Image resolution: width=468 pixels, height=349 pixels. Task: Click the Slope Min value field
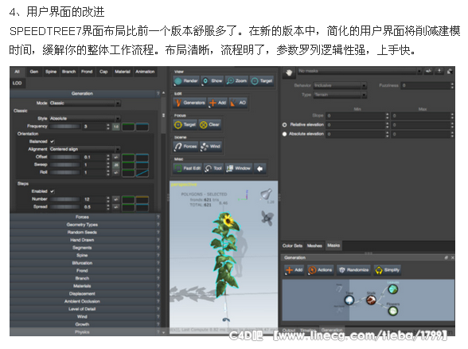tap(356, 116)
